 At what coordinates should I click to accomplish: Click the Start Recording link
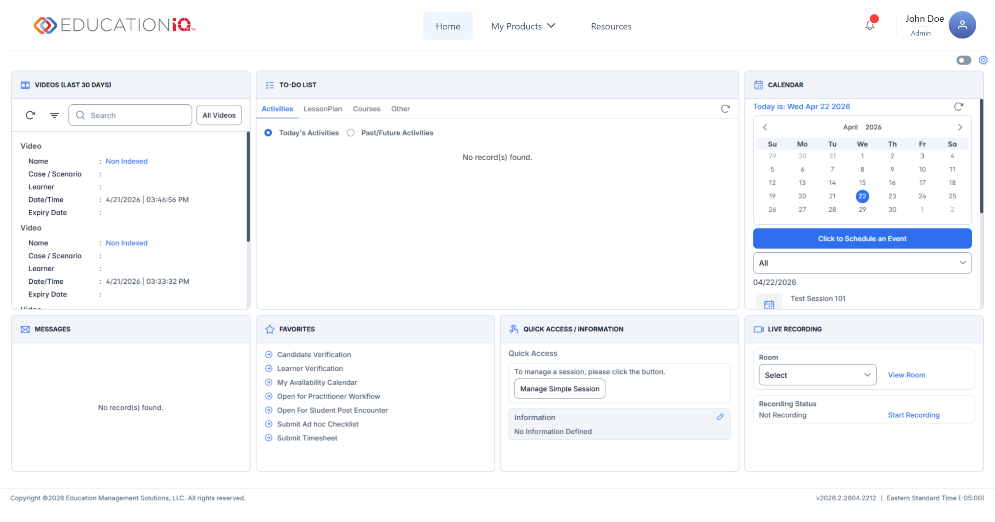913,415
